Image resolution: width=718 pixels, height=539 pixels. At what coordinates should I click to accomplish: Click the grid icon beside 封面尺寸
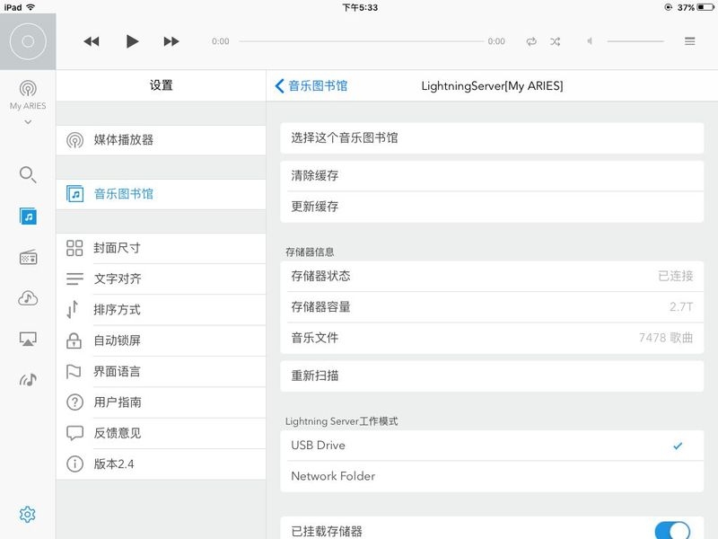[74, 248]
